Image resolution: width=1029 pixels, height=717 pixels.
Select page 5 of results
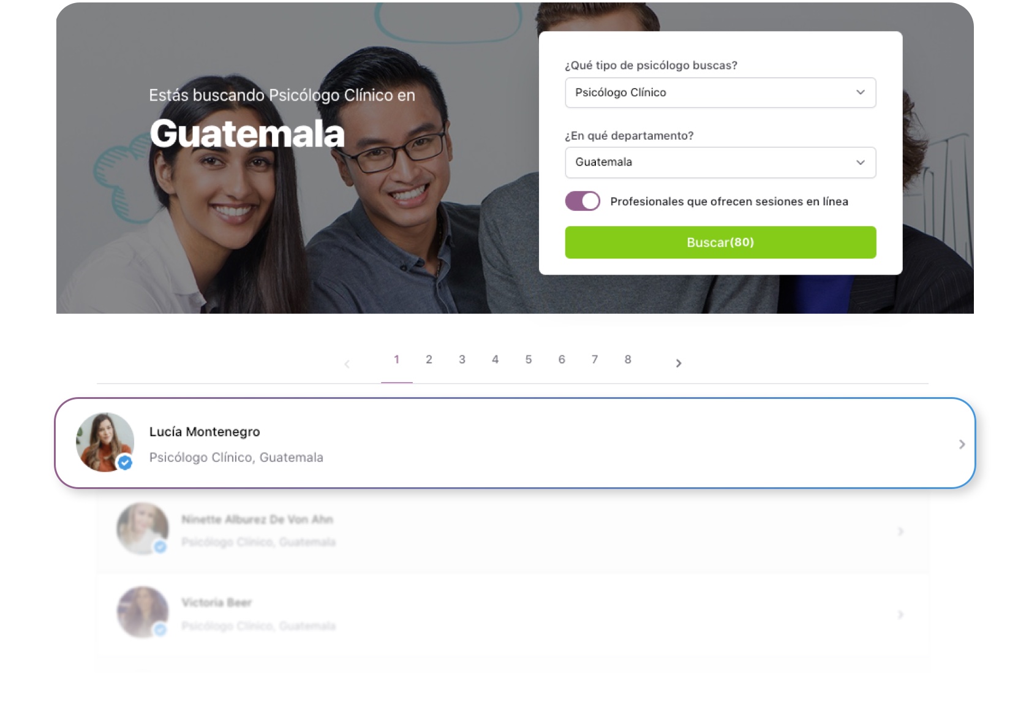coord(529,360)
